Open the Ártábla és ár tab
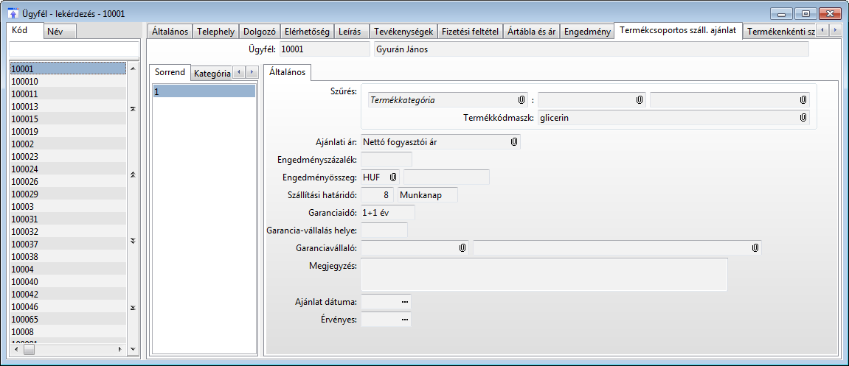849x366 pixels. tap(531, 32)
